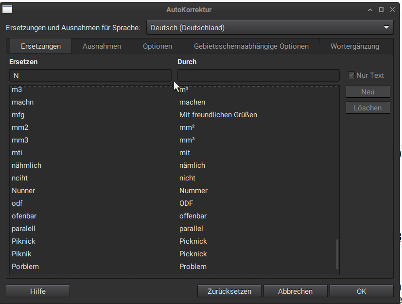Click the 'Mit freundlichen Grüßen' replacement text

[x=218, y=115]
